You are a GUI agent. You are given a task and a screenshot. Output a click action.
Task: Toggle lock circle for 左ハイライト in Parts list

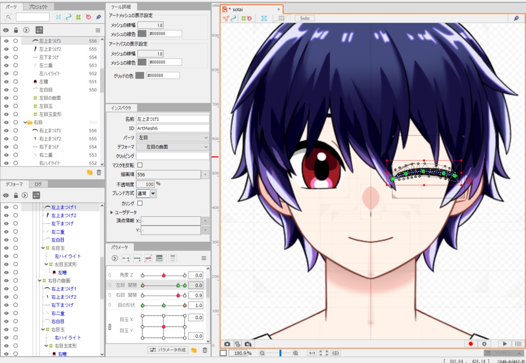pos(15,73)
